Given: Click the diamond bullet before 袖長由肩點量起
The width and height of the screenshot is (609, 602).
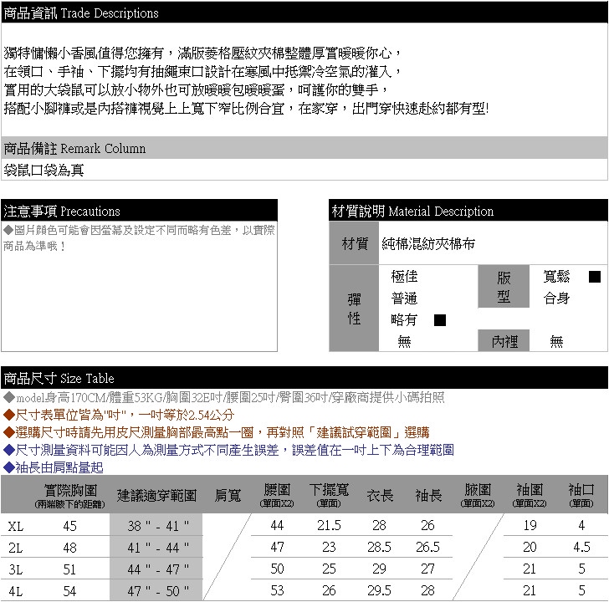Looking at the screenshot, I should [8, 467].
